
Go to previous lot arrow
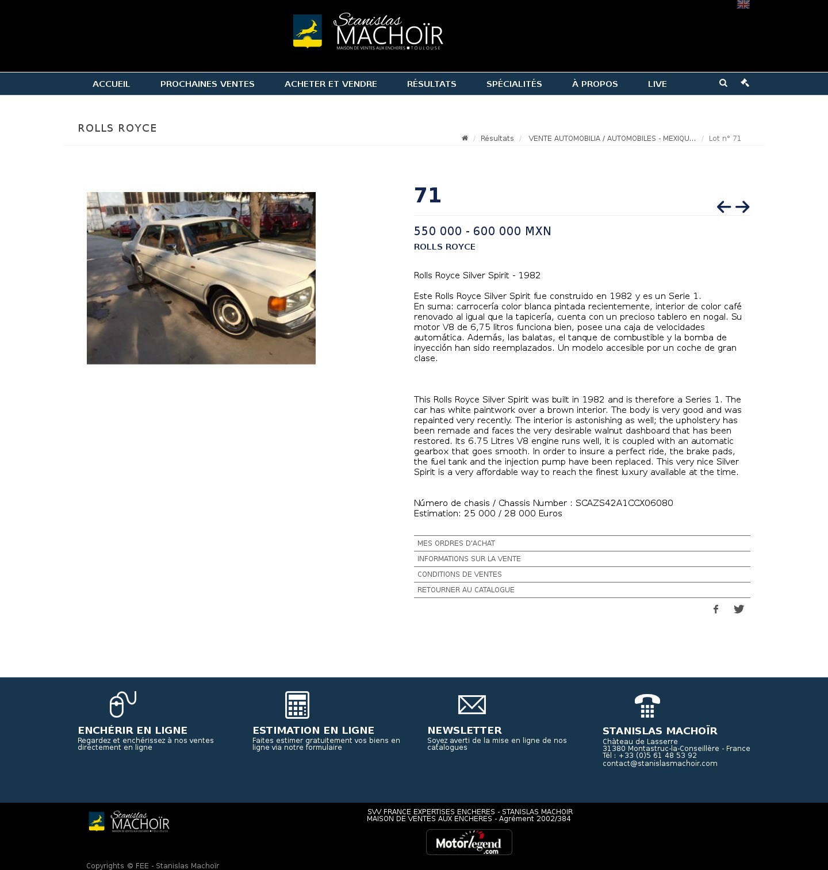tap(724, 207)
